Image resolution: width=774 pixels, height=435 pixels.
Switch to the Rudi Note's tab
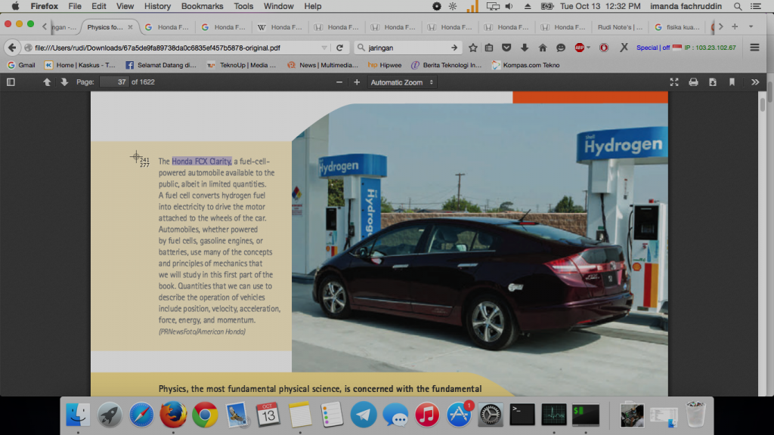(620, 27)
